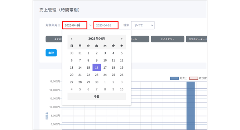Click the start date input field
Image resolution: width=240 pixels, height=130 pixels.
(x=75, y=25)
